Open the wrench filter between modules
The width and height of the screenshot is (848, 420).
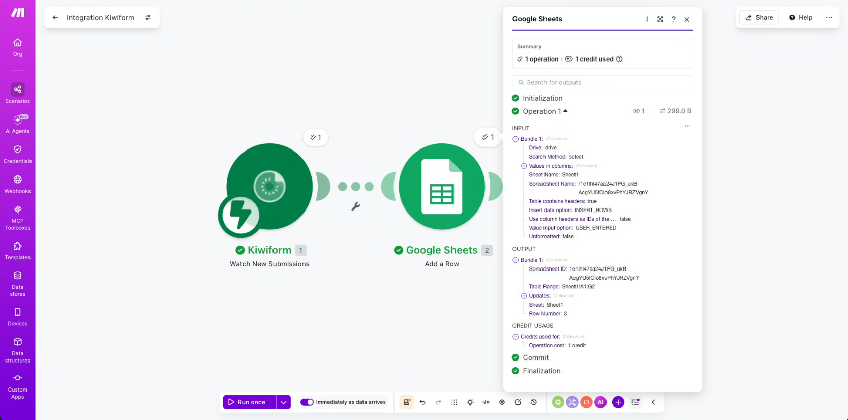[356, 206]
